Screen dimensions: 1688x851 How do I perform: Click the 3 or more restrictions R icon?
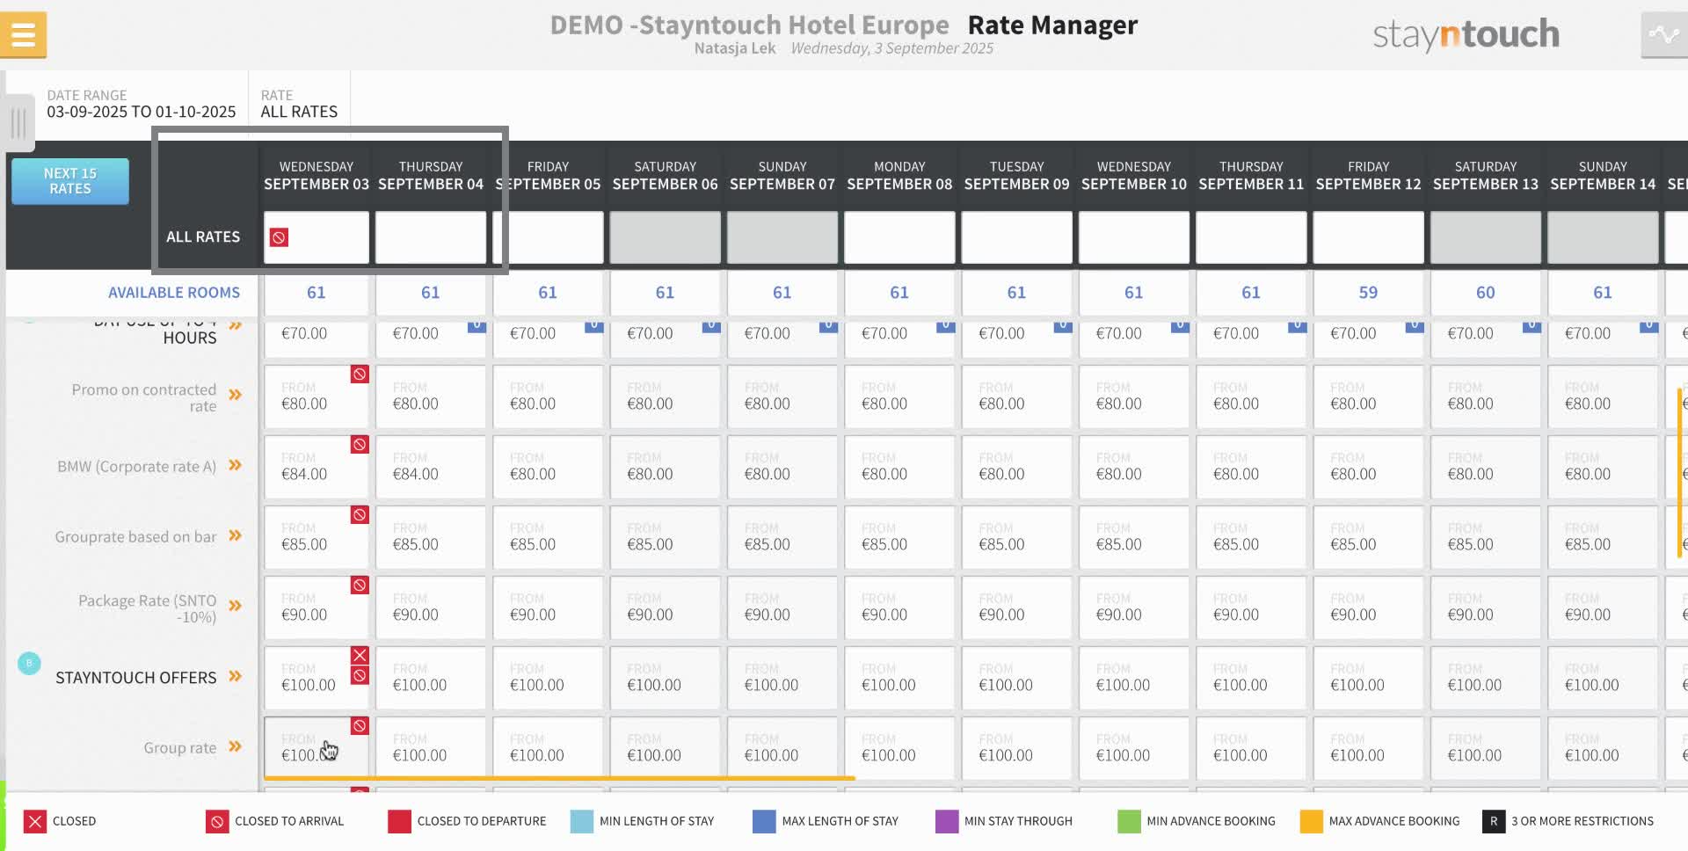pos(1493,822)
